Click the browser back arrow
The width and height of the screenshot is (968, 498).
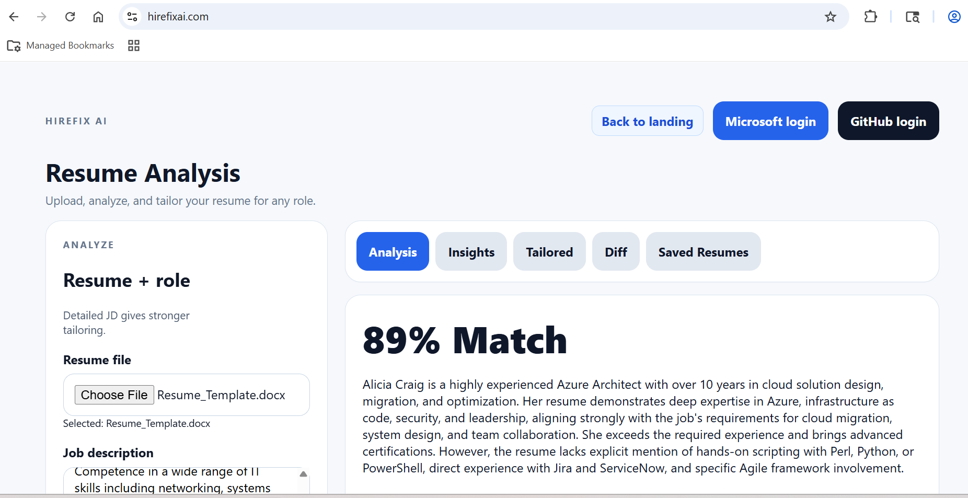[14, 17]
